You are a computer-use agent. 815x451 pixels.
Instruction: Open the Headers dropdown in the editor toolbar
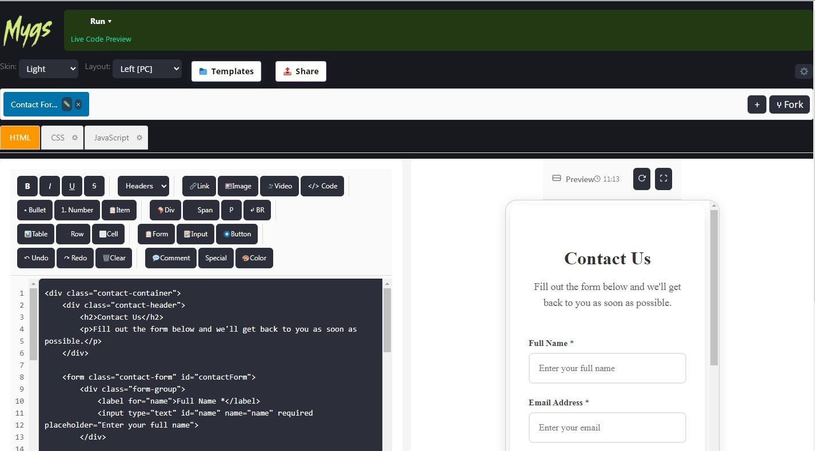[143, 186]
